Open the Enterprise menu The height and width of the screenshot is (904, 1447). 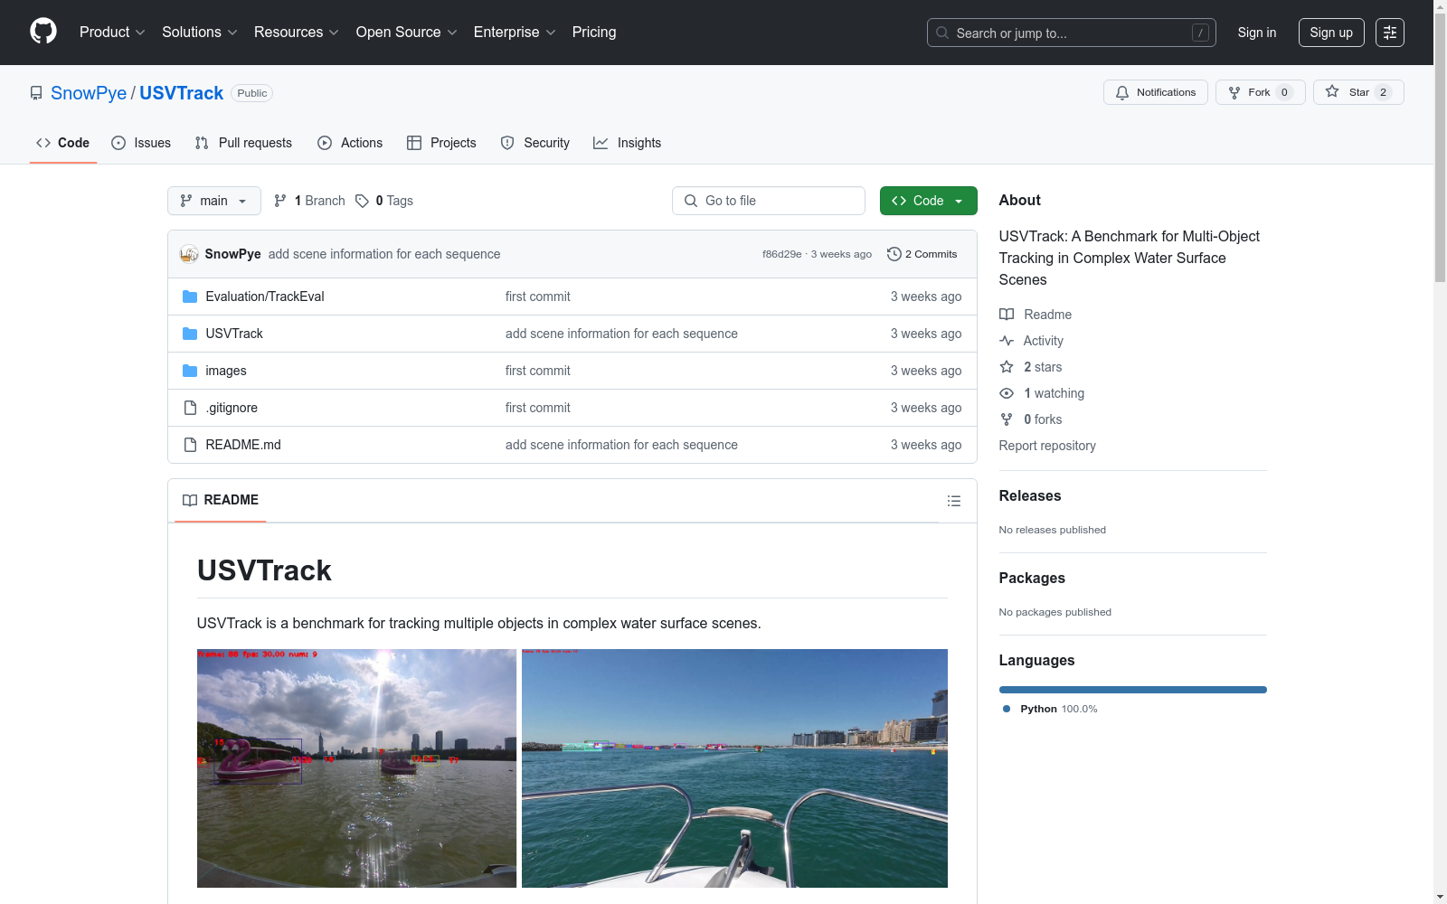(x=515, y=33)
